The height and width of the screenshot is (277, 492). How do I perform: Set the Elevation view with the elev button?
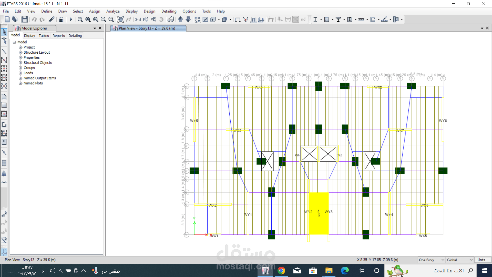[x=153, y=19]
